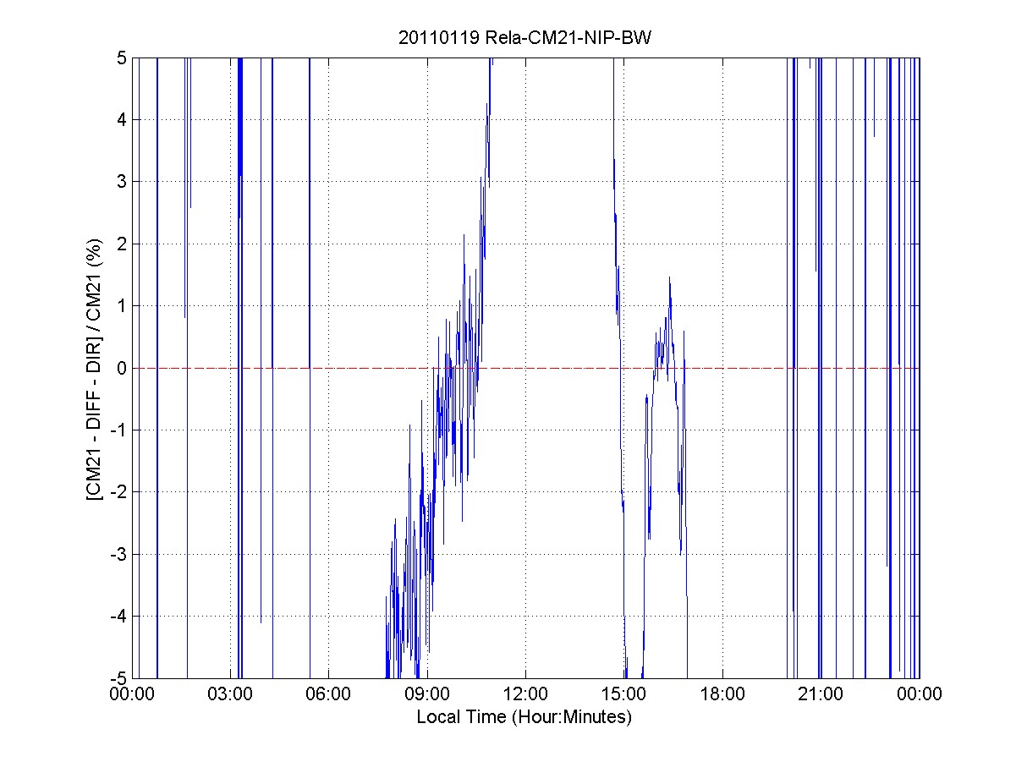Click the plot title '20110119 Rela-CM21-NIP-BW'

pyautogui.click(x=524, y=39)
